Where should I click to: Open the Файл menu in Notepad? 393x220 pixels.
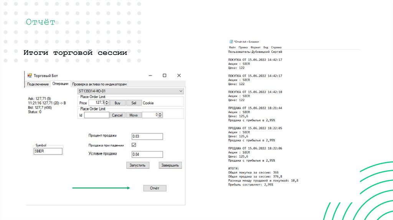[232, 47]
